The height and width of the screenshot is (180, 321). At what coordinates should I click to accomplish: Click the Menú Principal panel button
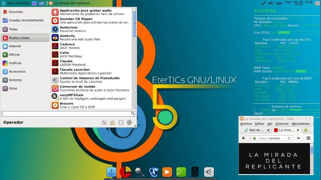(16, 3)
